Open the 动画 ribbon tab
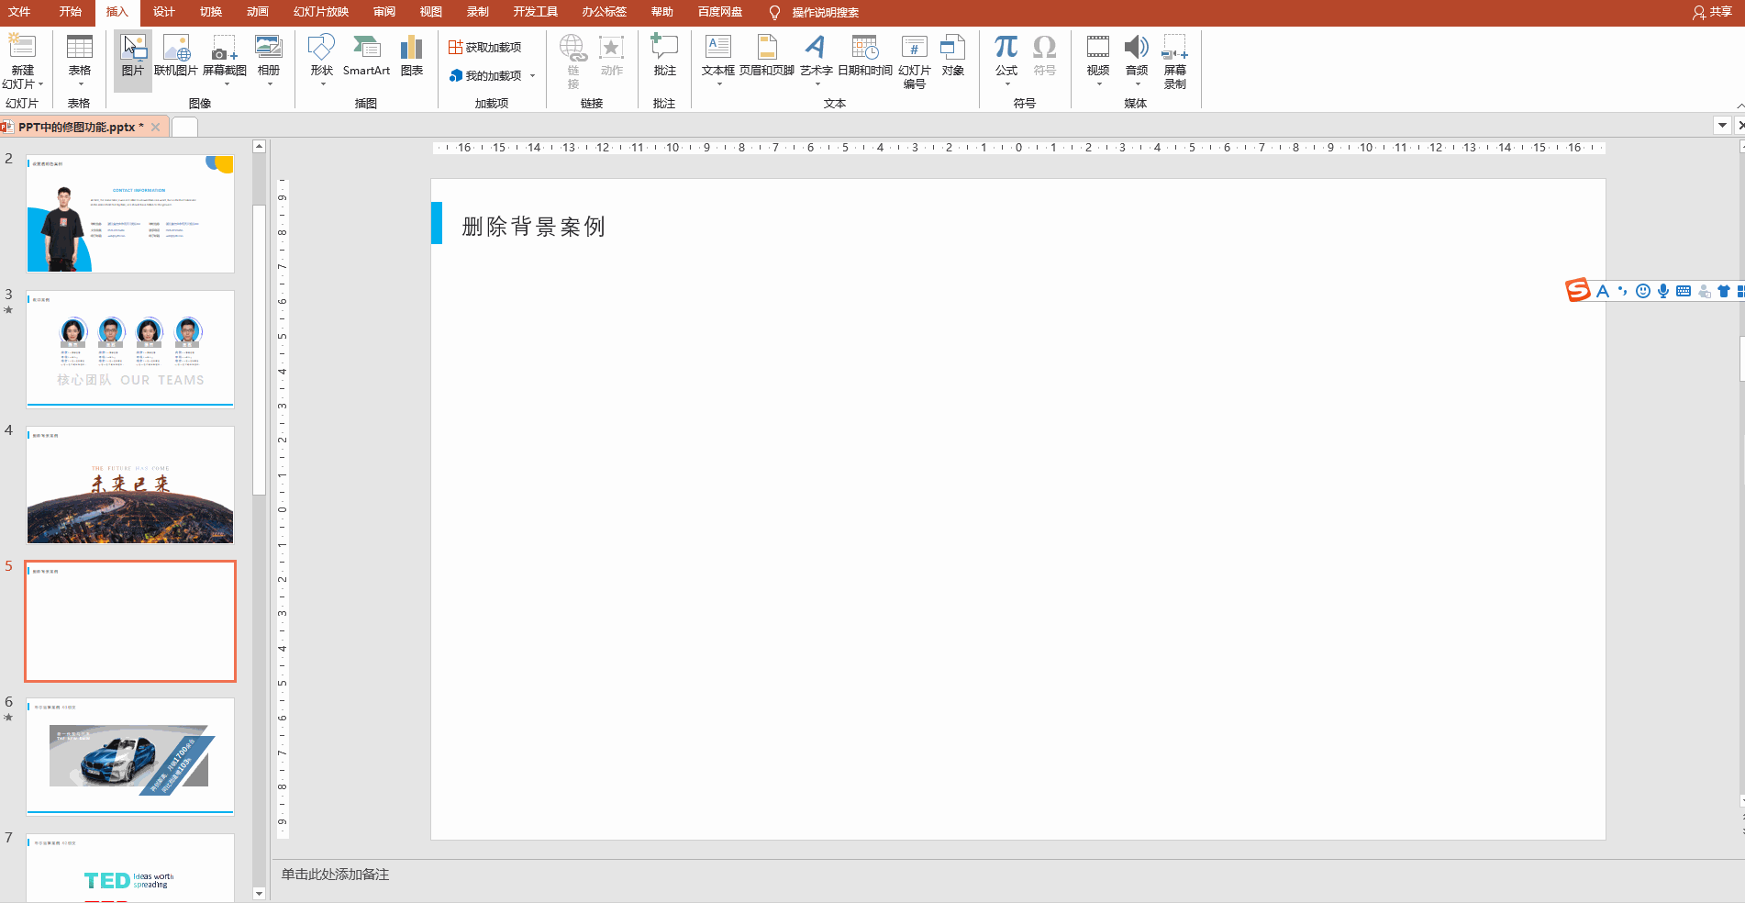 258,12
